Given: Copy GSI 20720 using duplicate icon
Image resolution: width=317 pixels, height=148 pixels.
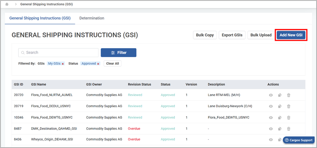Looking at the screenshot, I should 280,95.
